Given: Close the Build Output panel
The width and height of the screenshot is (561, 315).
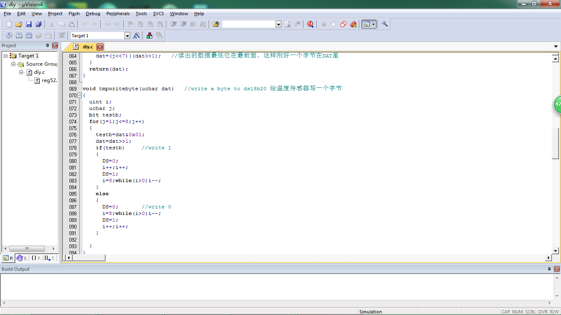Looking at the screenshot, I should click(557, 269).
